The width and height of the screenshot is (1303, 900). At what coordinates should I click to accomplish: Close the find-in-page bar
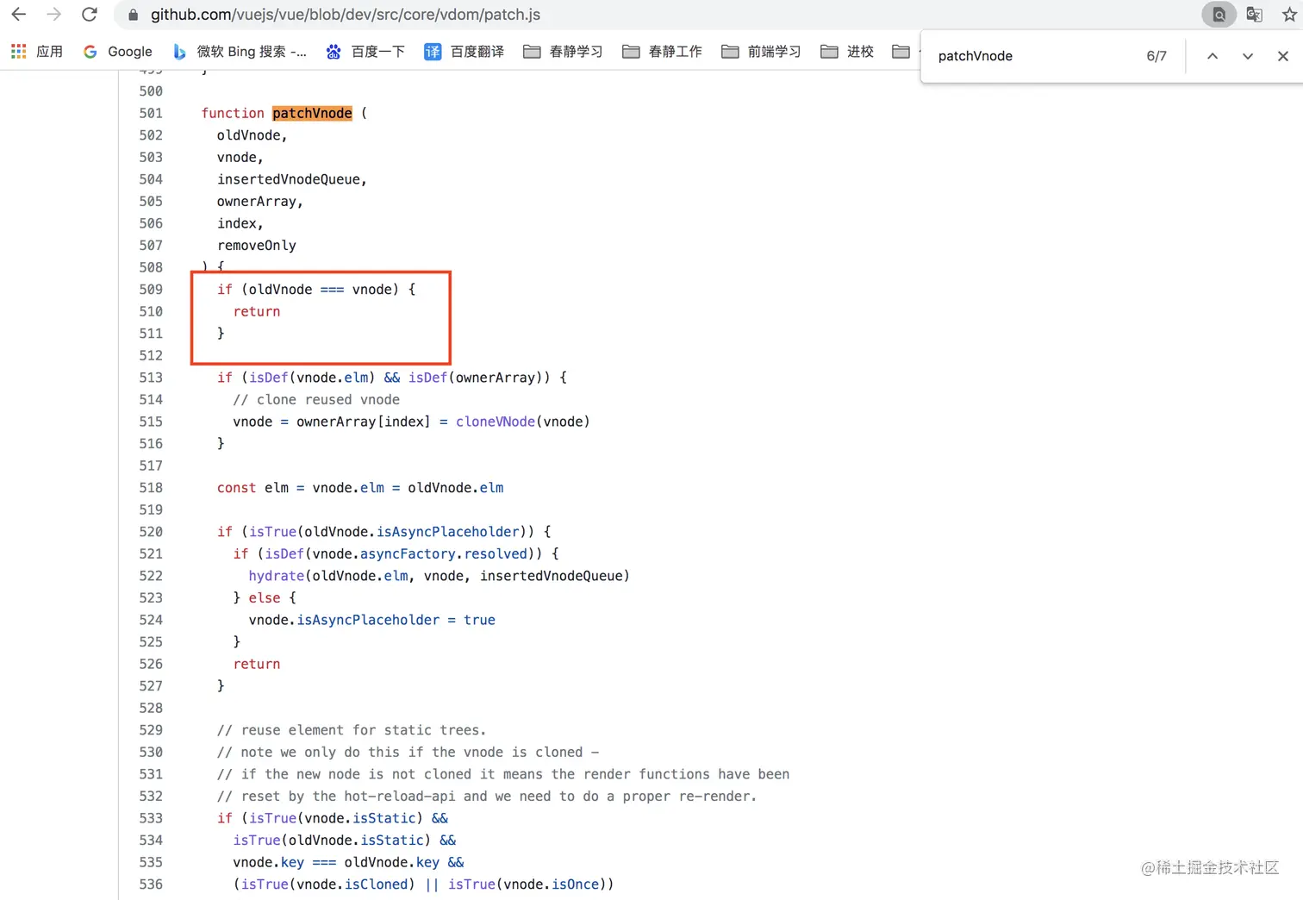pyautogui.click(x=1283, y=56)
